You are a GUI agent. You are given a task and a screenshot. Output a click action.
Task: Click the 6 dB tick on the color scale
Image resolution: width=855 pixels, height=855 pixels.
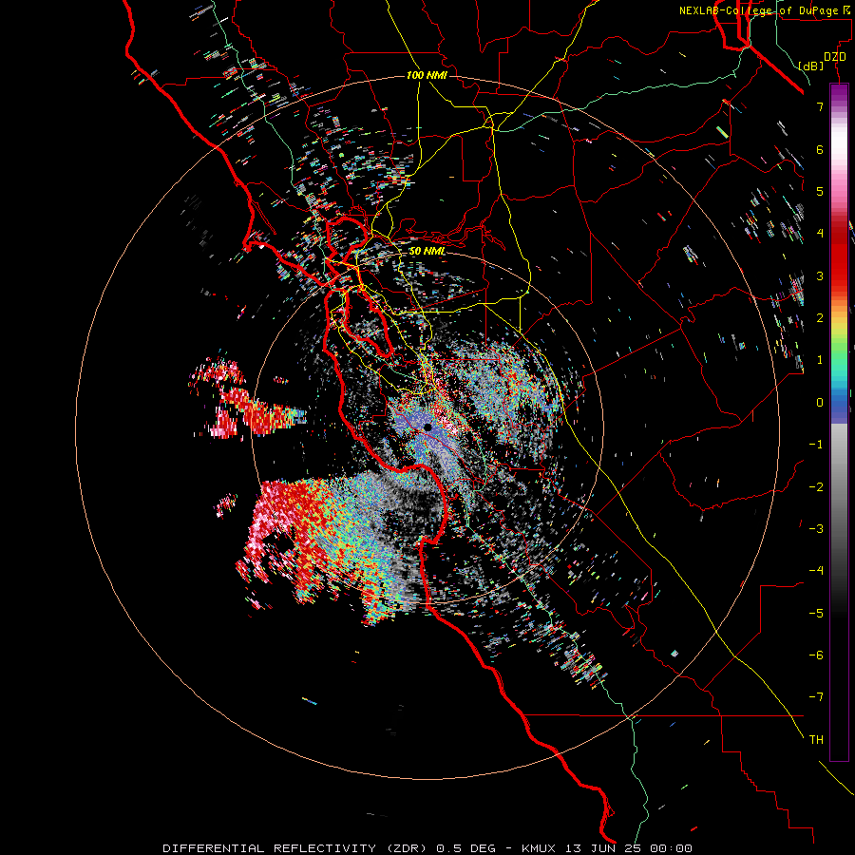[820, 149]
